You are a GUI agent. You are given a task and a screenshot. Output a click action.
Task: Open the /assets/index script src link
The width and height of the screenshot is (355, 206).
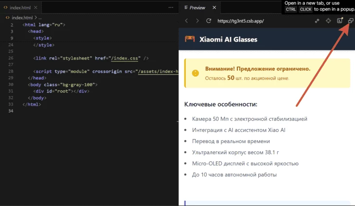(159, 72)
